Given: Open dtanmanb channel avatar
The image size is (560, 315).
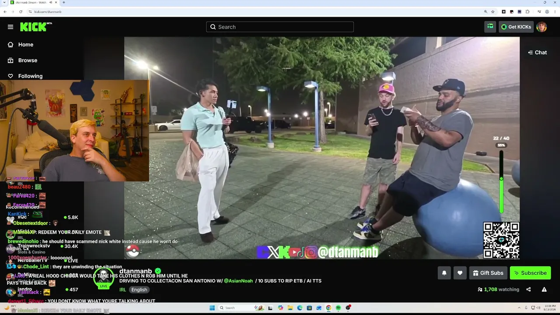Looking at the screenshot, I should coord(104,277).
